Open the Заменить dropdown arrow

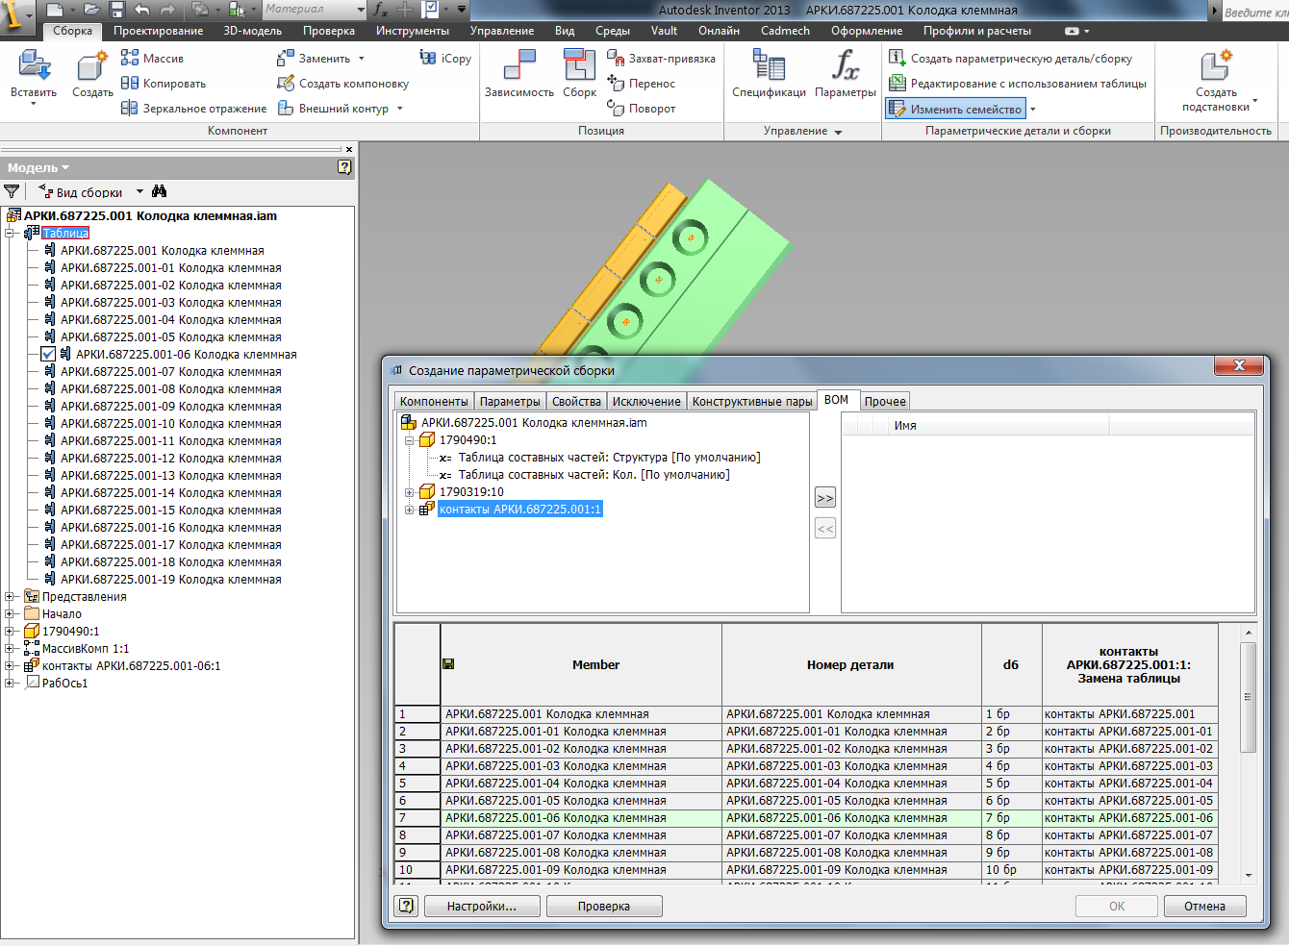362,59
